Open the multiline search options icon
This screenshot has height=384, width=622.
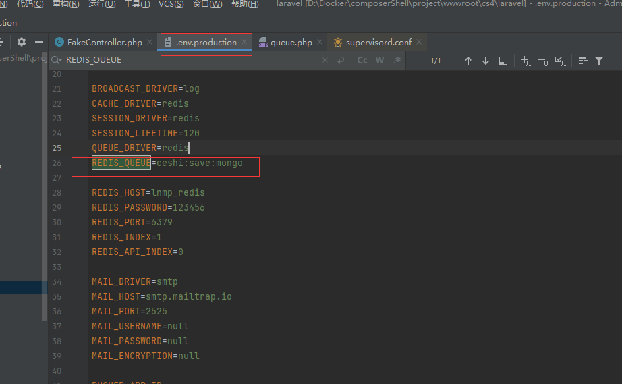click(x=583, y=61)
